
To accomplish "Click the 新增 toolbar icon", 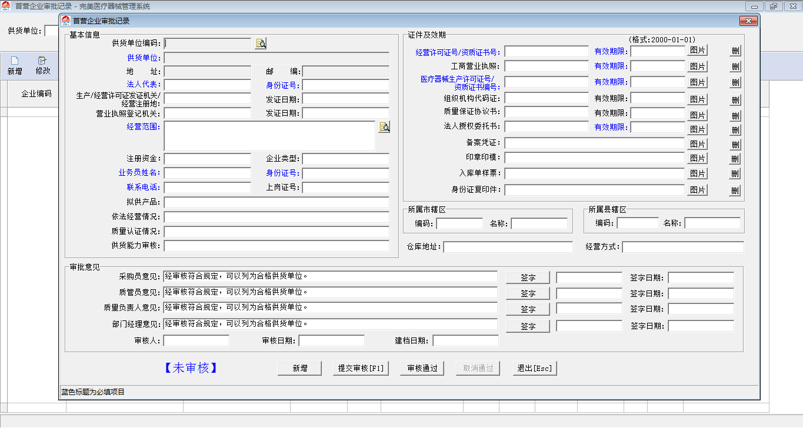I will 15,66.
